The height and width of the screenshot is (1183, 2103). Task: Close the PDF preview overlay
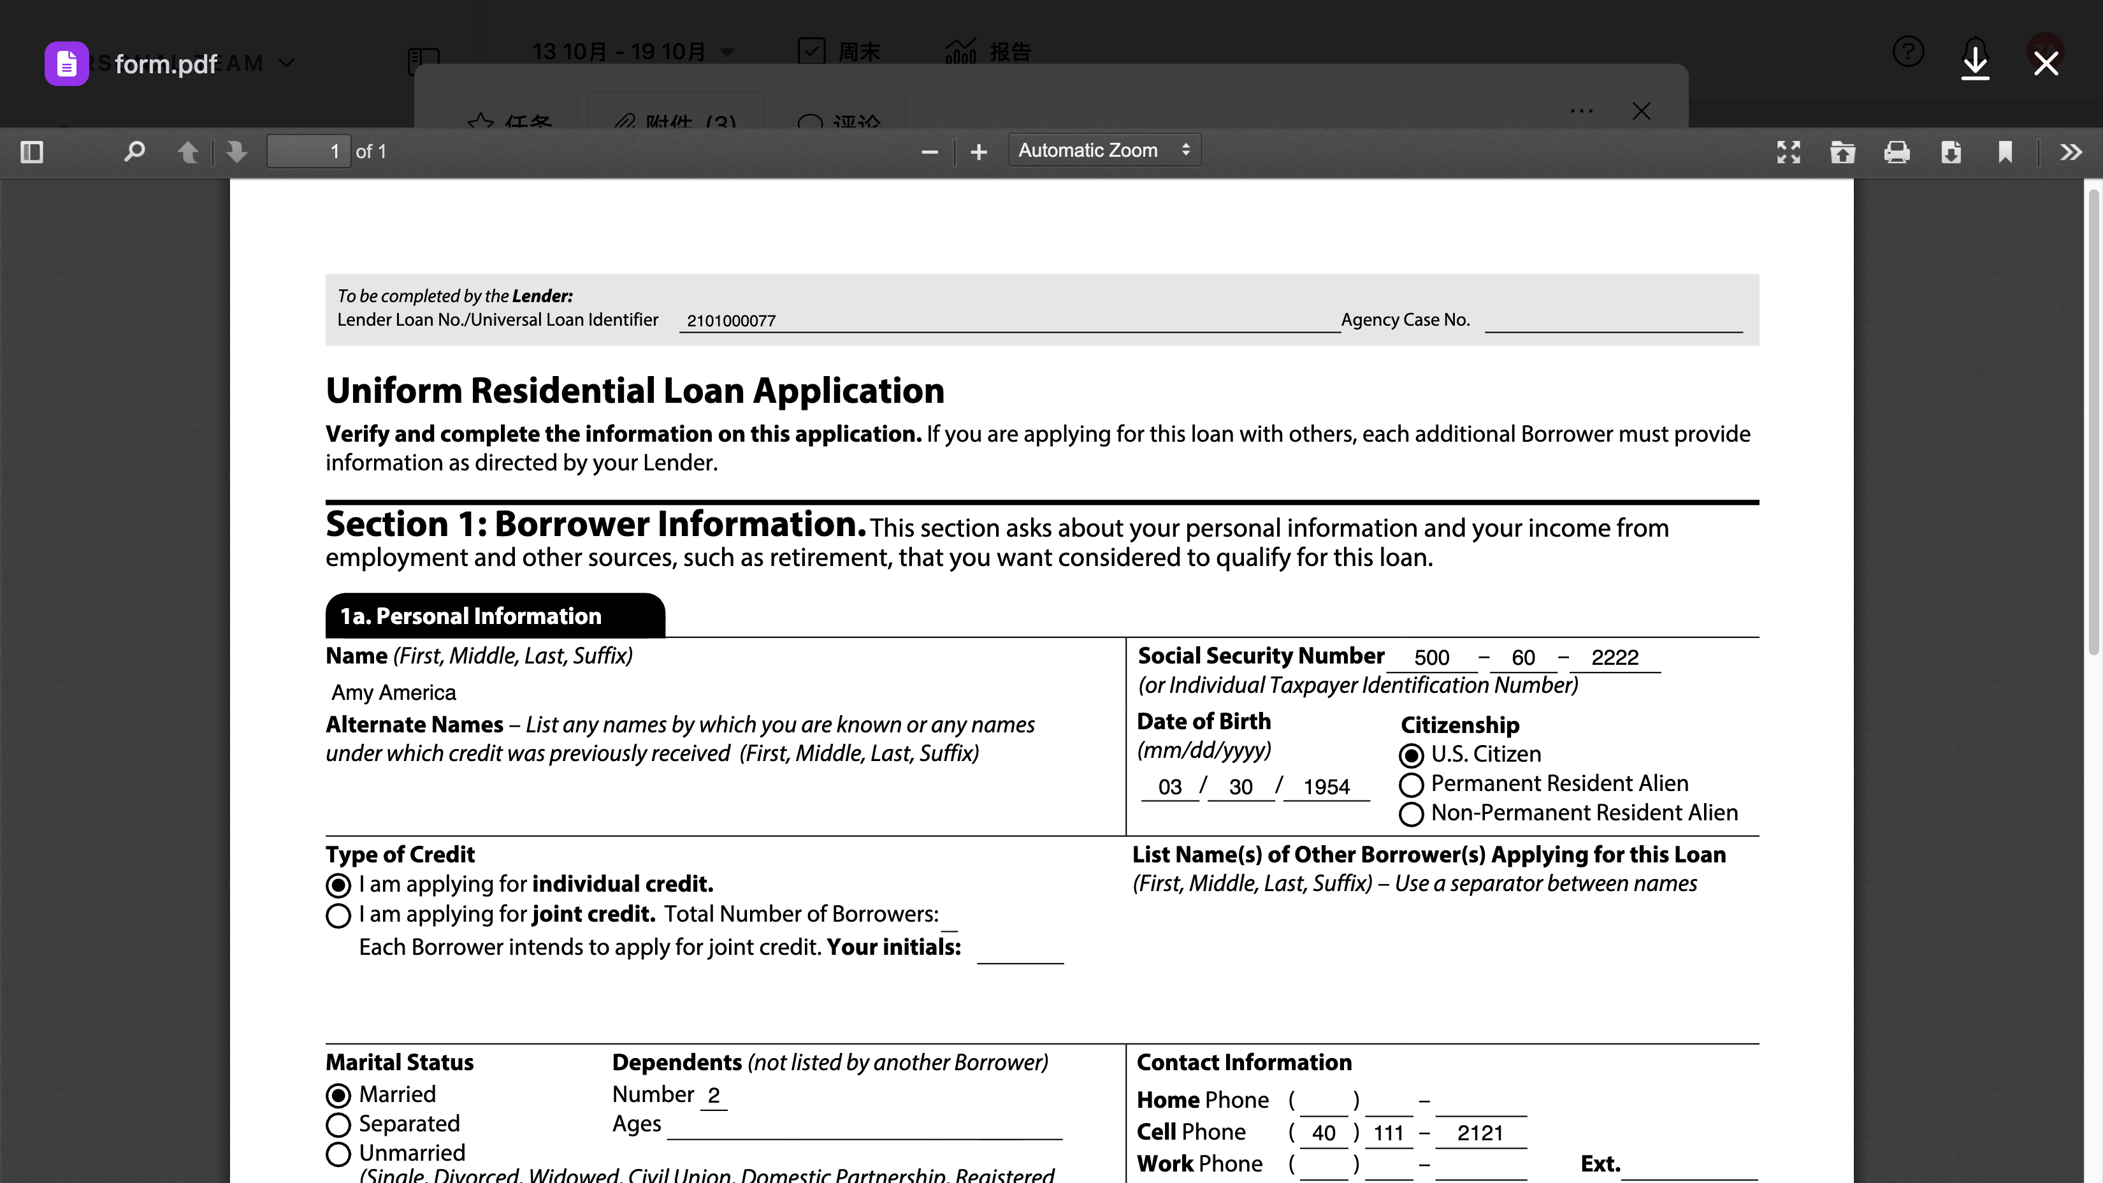coord(2046,63)
